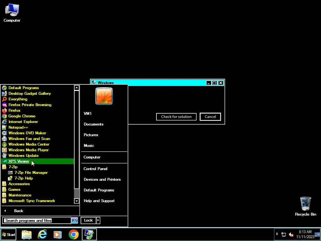Launch Firefox from the programs list

click(x=38, y=110)
